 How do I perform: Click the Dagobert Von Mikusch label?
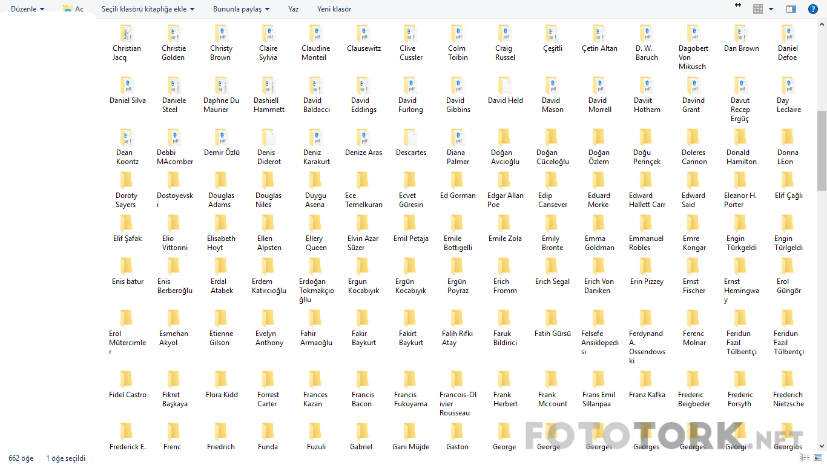(x=693, y=58)
